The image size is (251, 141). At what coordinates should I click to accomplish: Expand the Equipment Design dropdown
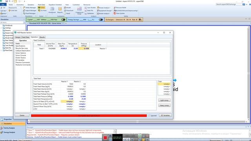[x=111, y=11]
